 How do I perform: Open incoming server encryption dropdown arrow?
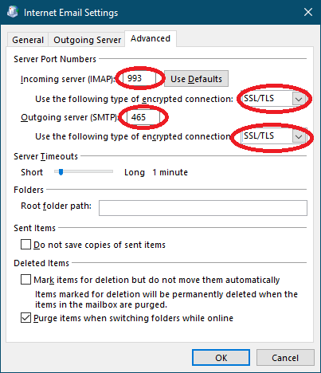coord(299,99)
